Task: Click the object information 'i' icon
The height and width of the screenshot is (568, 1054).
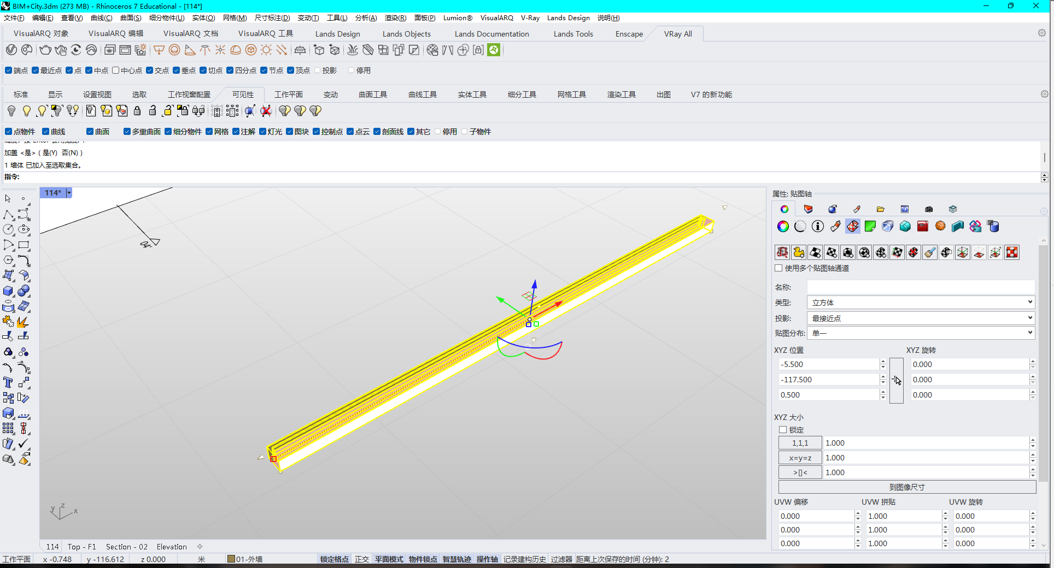Action: click(x=818, y=226)
